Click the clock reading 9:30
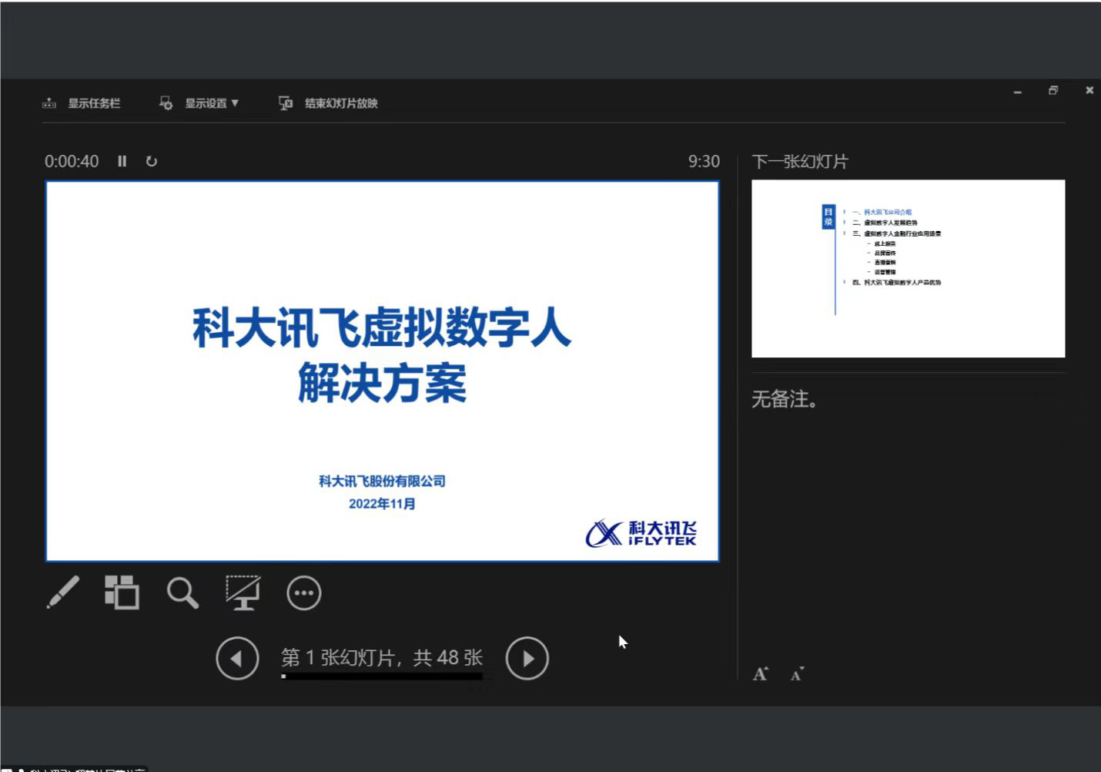 [704, 161]
